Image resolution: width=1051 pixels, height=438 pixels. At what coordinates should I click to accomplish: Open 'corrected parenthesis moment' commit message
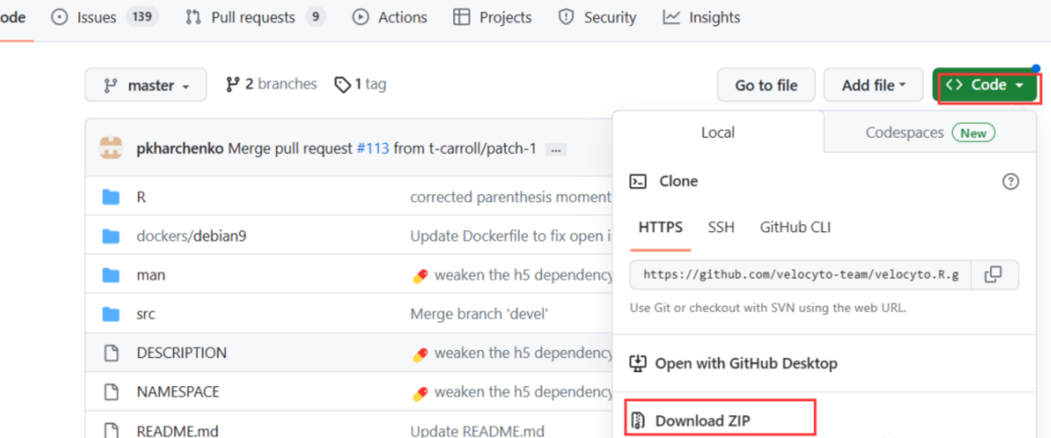click(x=511, y=197)
